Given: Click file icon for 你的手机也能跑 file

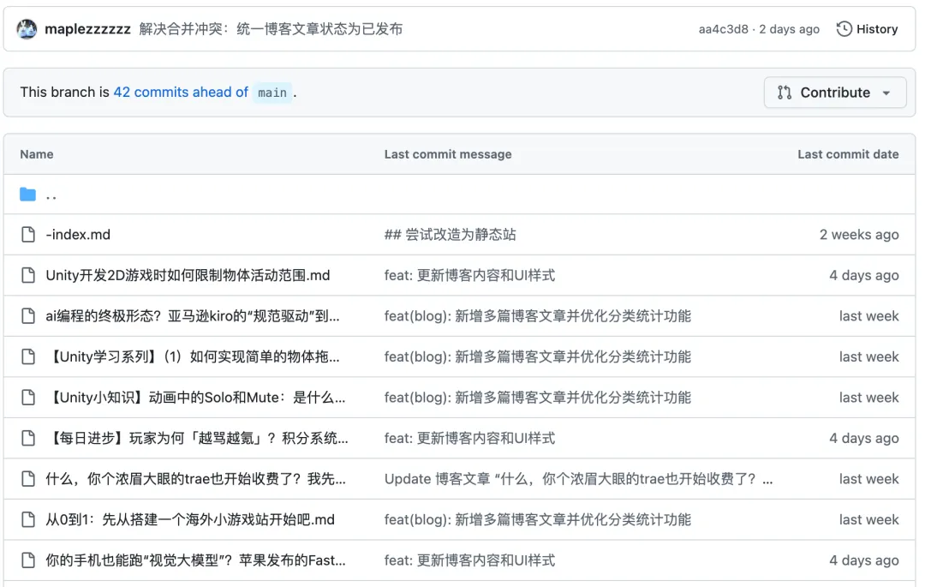Looking at the screenshot, I should click(27, 560).
